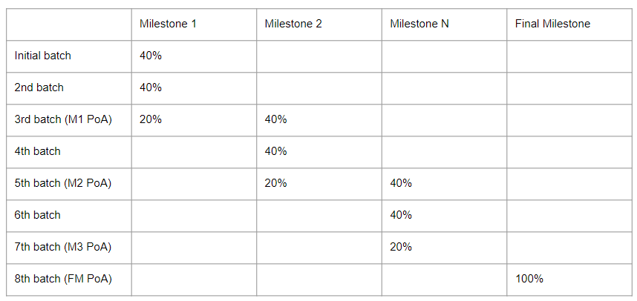The width and height of the screenshot is (637, 301).
Task: Select the 8th batch (FM PoA) label
Action: (x=63, y=279)
